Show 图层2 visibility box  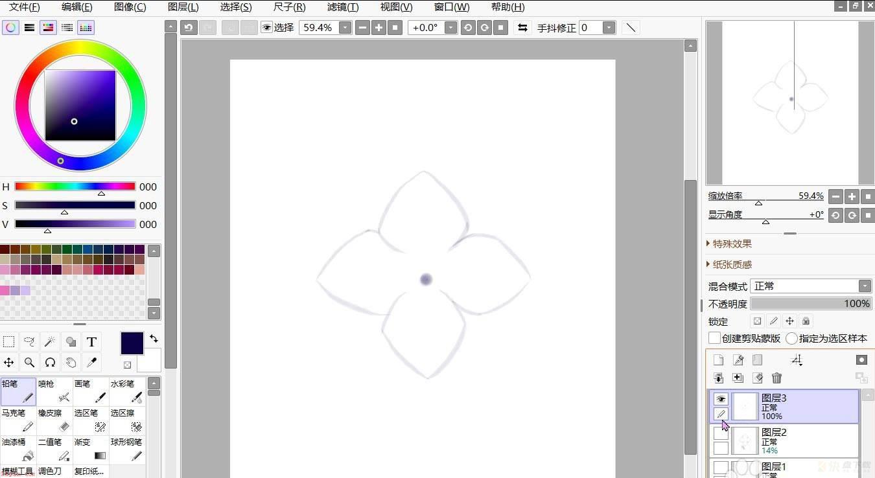(x=721, y=433)
